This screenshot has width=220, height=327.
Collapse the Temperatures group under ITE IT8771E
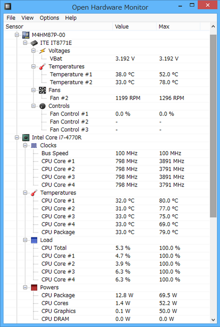tap(34, 66)
